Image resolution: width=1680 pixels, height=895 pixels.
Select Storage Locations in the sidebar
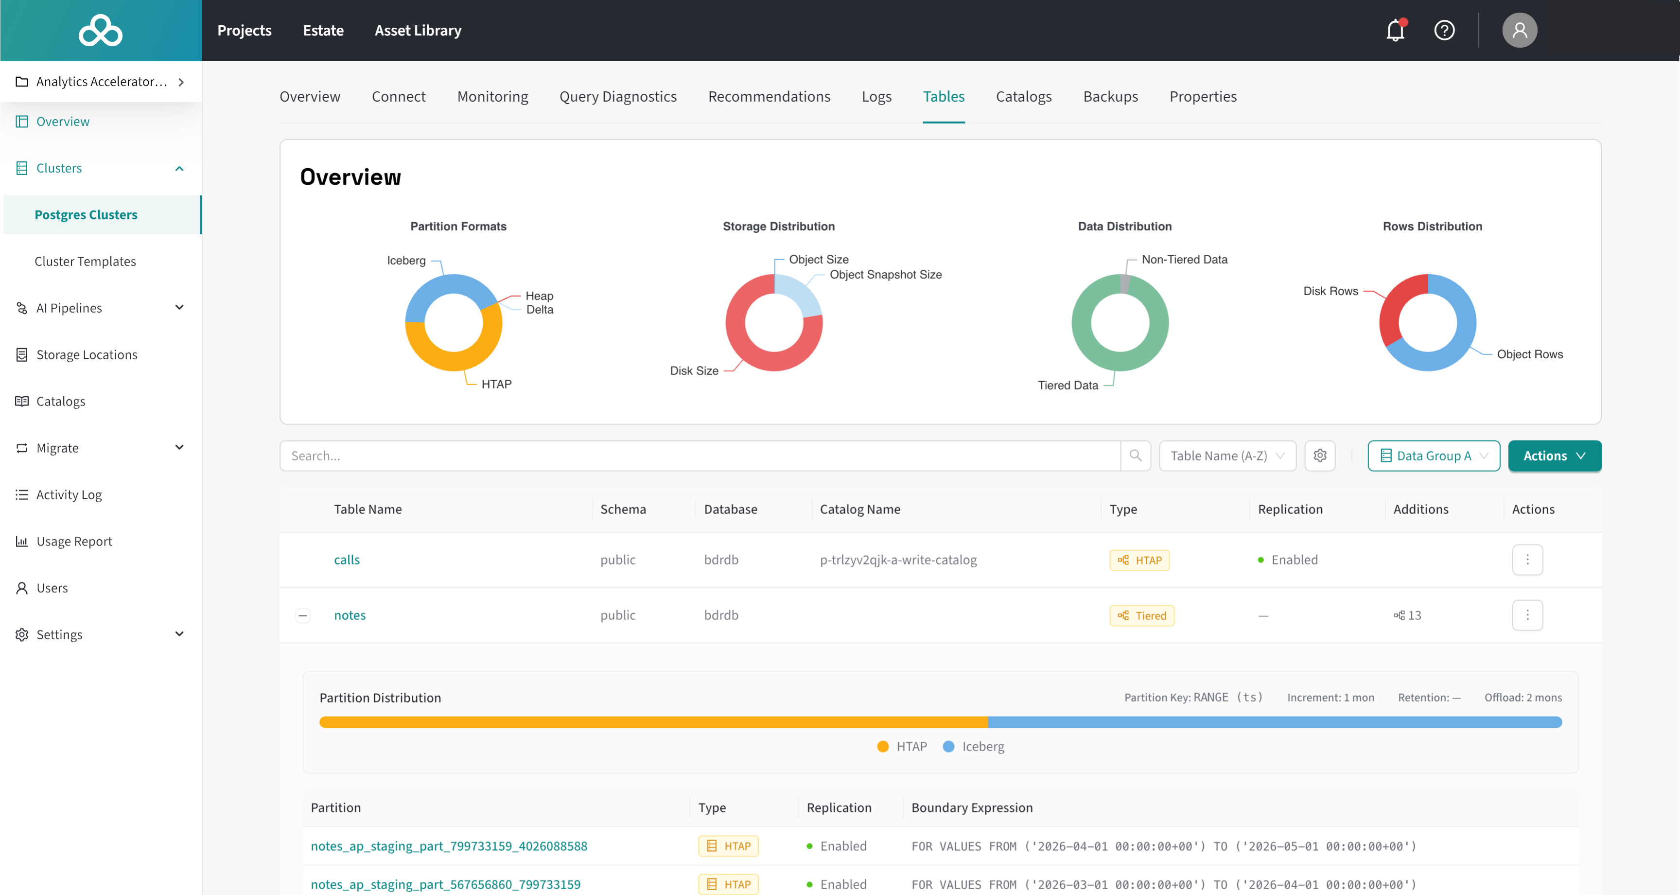coord(86,354)
